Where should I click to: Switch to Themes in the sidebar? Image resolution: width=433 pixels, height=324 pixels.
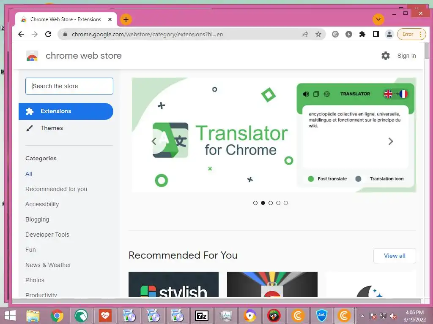tap(52, 128)
